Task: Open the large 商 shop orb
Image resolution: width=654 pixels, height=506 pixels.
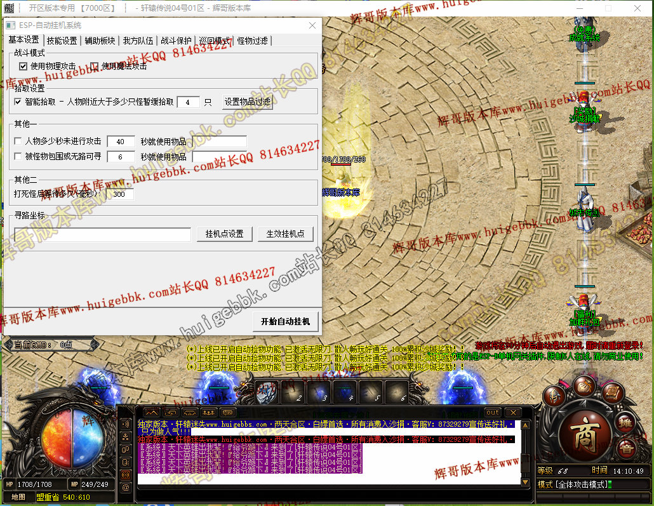Action: 585,435
